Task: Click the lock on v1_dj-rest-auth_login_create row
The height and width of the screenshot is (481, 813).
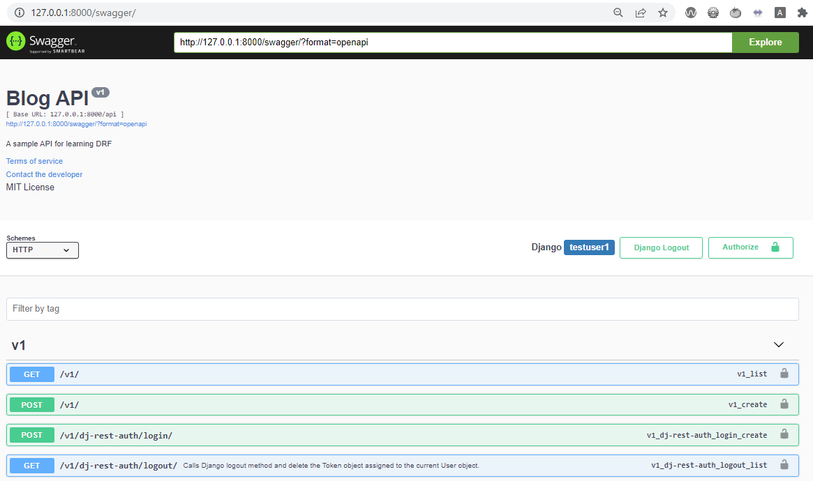Action: tap(784, 434)
